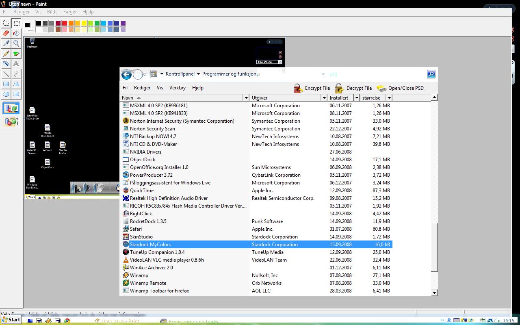Open Paint's Hjelp menu
Screen dimensions: 520x325
(x=88, y=12)
